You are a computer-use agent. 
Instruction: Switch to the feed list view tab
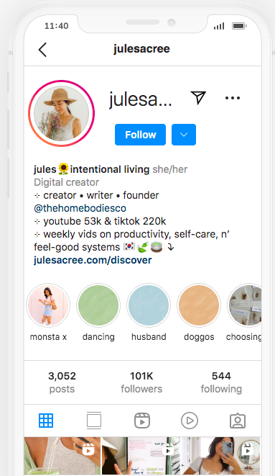click(x=94, y=421)
